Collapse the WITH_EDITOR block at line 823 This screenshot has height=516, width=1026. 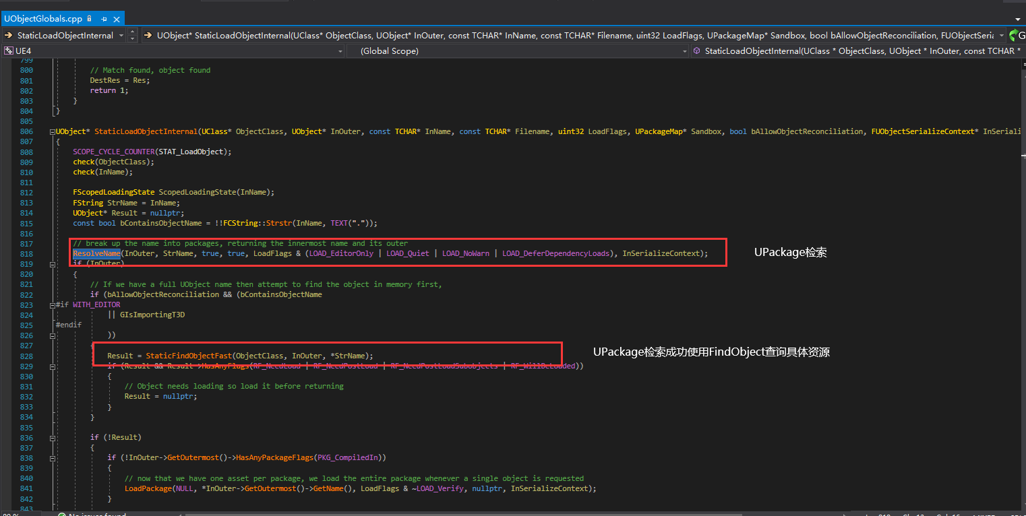tap(52, 304)
